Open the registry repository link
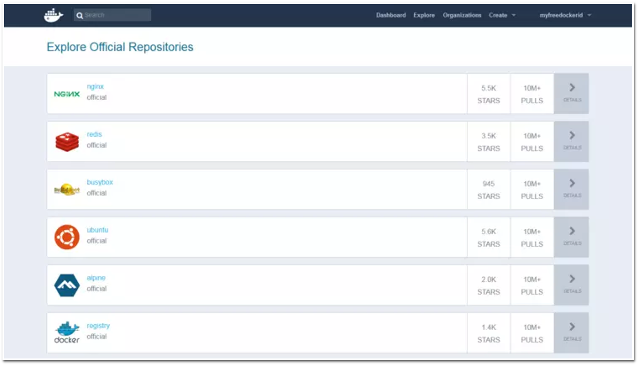 point(98,326)
